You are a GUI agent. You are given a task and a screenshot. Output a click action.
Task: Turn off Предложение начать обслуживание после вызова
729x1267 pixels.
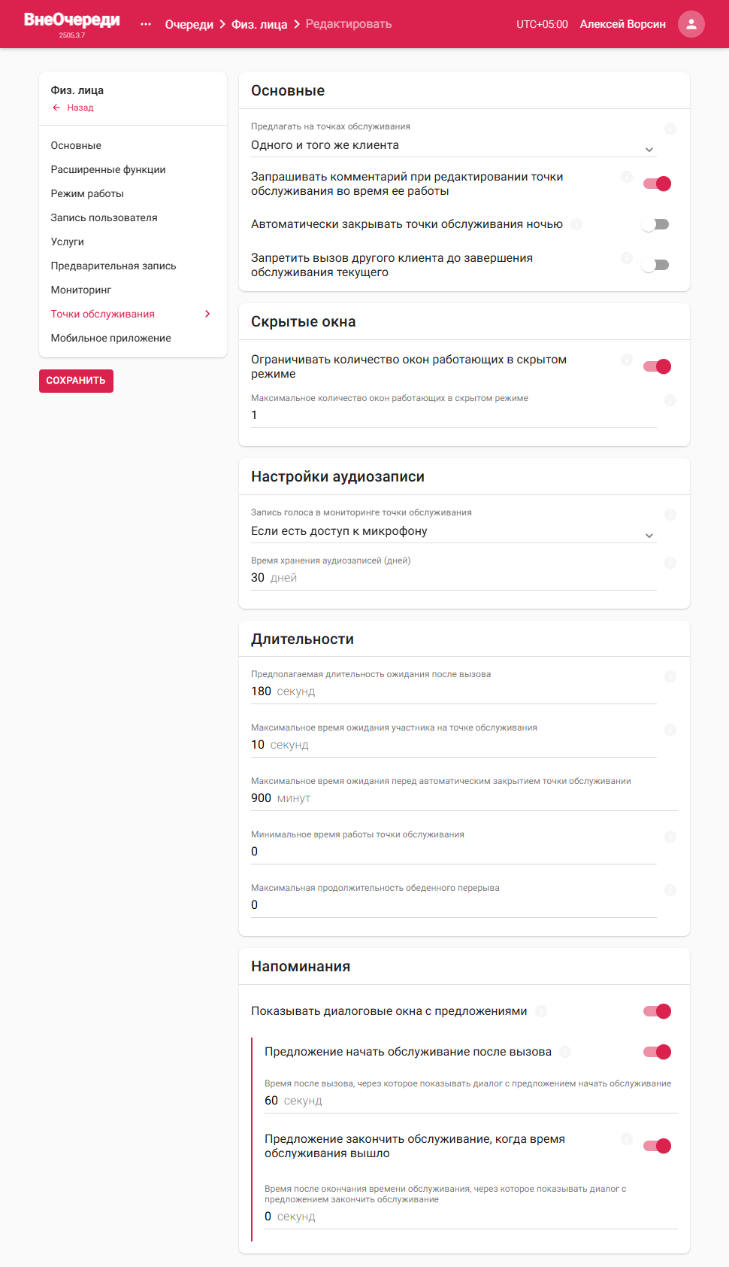[657, 1052]
